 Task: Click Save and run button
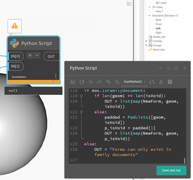pyautogui.click(x=171, y=170)
